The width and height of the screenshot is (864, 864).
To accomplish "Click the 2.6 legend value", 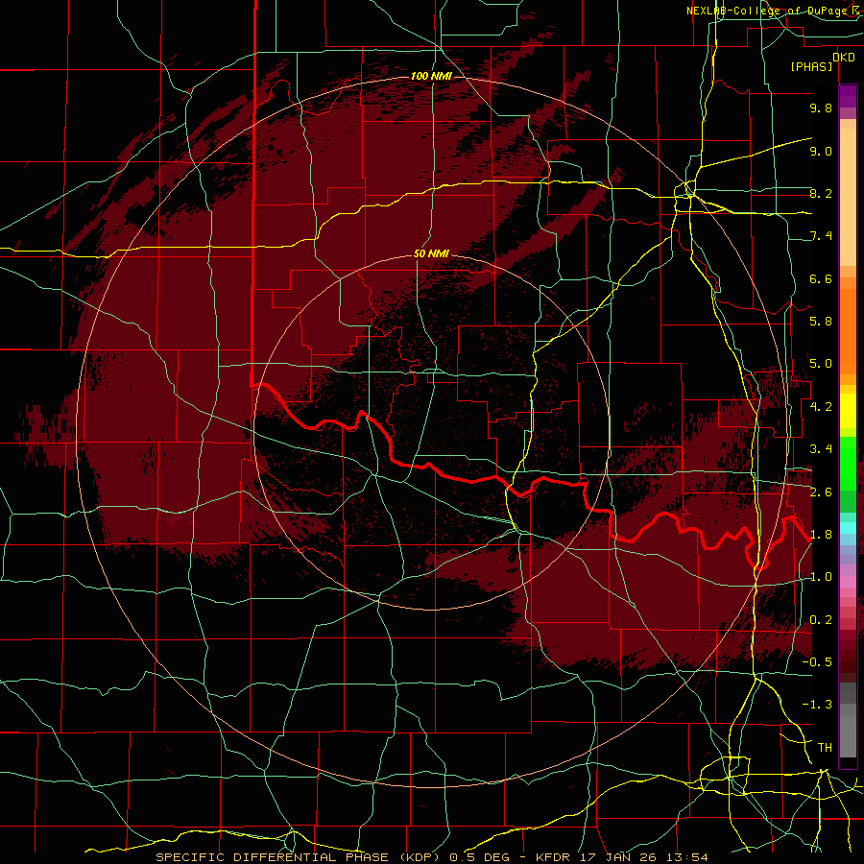I will pos(821,492).
